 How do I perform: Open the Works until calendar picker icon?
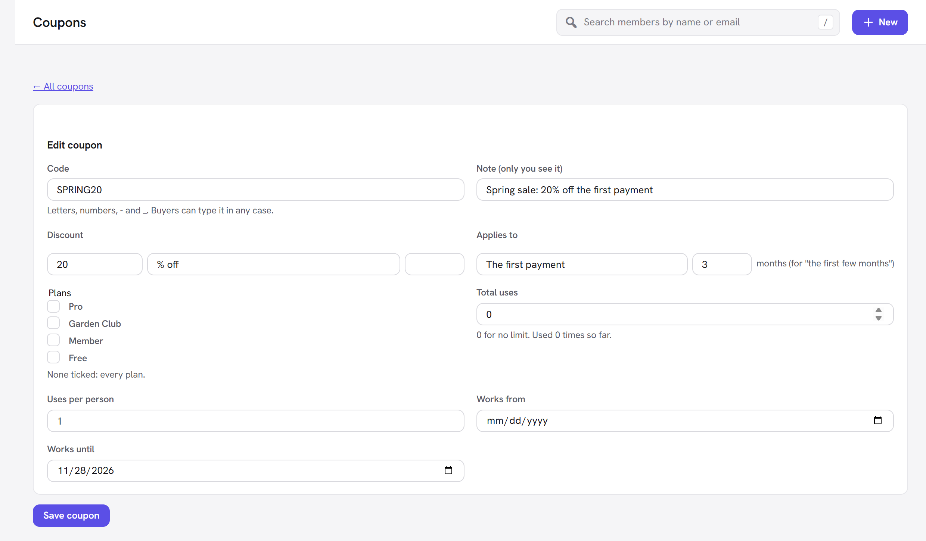click(x=448, y=470)
